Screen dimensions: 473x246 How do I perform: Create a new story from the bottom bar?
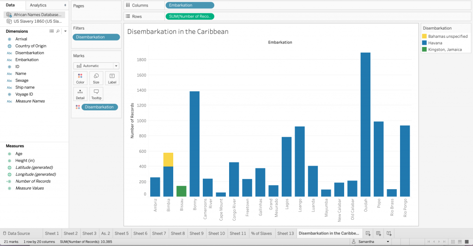tap(389, 234)
